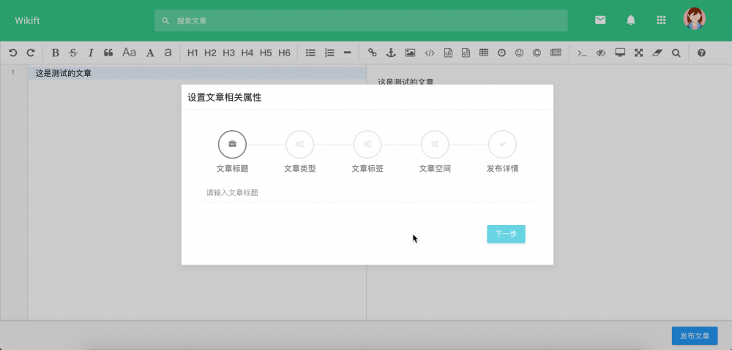The height and width of the screenshot is (350, 732).
Task: Insert a horizontal rule
Action: [347, 53]
